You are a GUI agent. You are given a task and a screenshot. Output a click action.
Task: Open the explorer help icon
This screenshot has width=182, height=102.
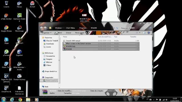pos(149,33)
